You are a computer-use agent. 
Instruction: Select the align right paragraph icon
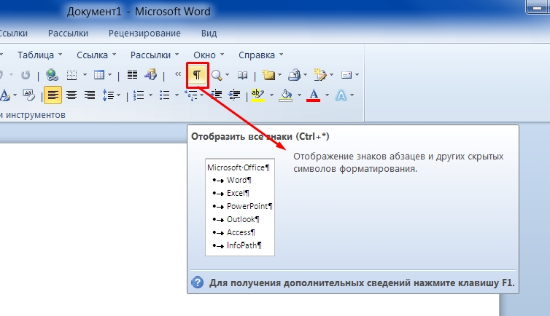[90, 95]
